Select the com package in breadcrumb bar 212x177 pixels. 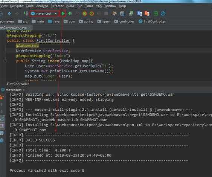[69, 21]
